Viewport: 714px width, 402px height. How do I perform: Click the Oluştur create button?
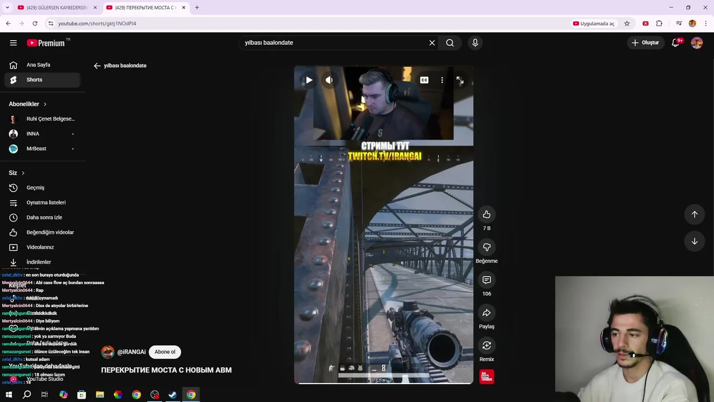point(645,42)
